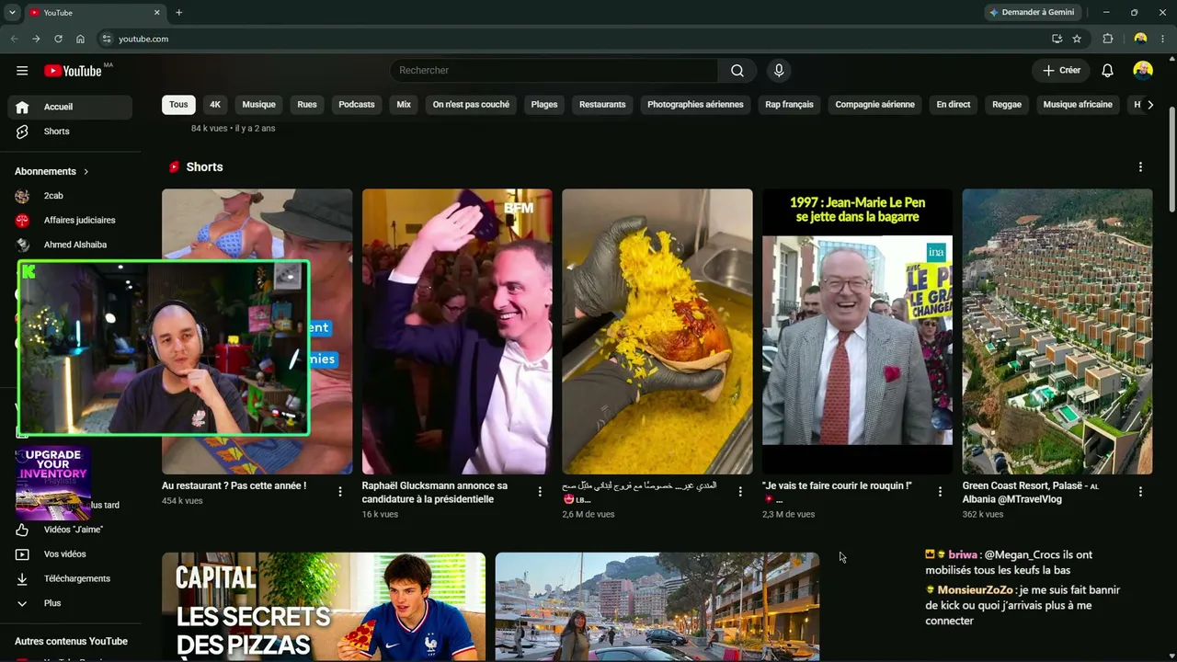View site information icon in address bar
1177x662 pixels.
point(107,39)
